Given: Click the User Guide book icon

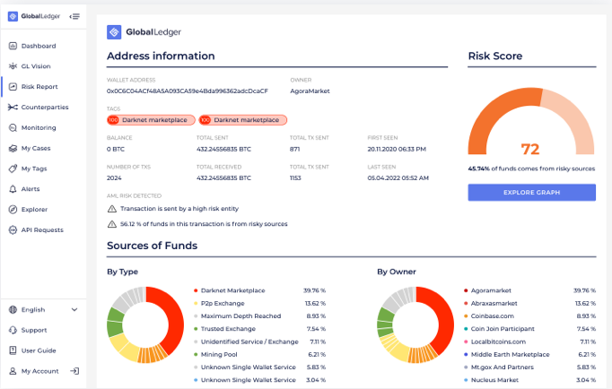Looking at the screenshot, I should click(13, 350).
